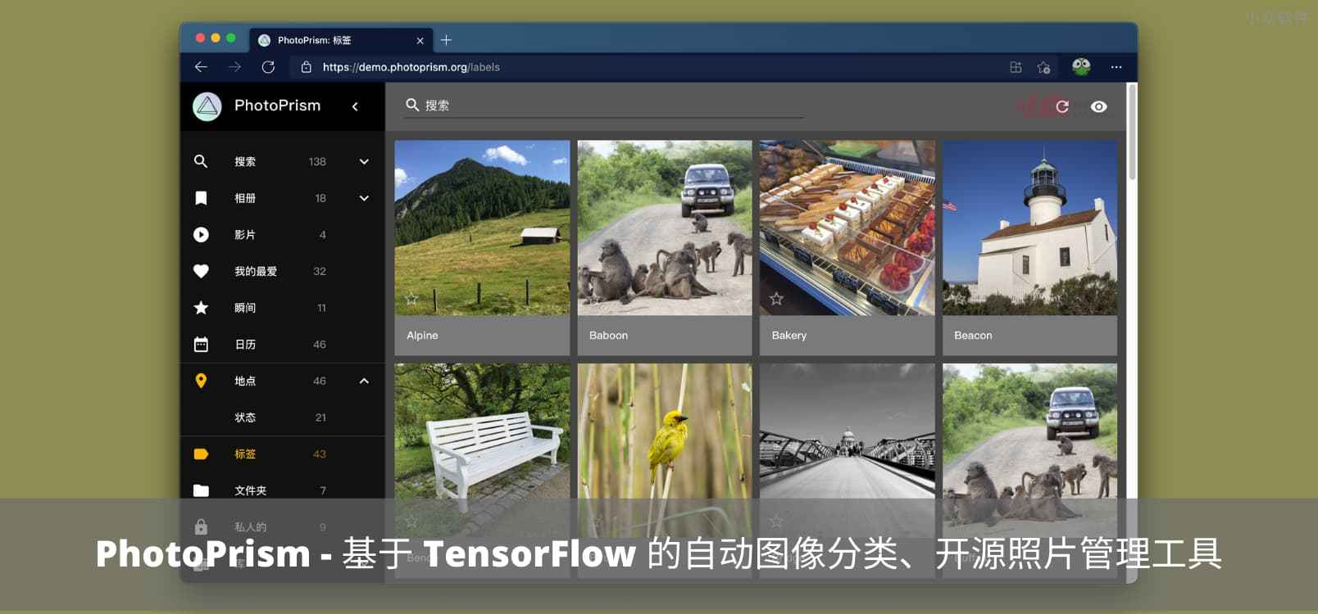Open the Beacon lighthouse thumbnail

pos(1029,228)
